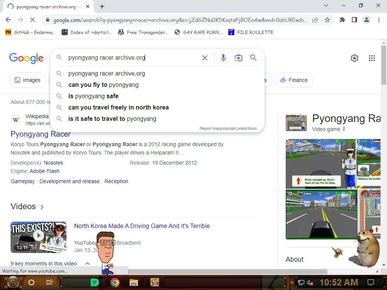Open a new browser tab
Screen dimensions: 387x290
[102, 7]
